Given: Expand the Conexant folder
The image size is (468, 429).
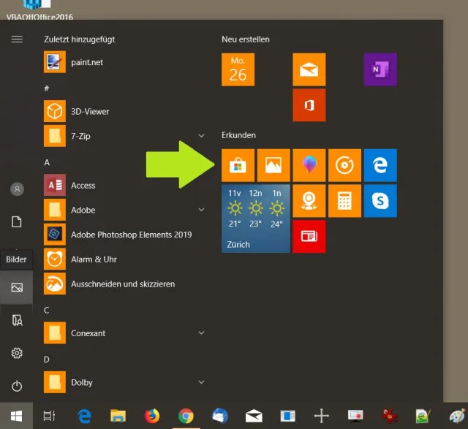Looking at the screenshot, I should pos(201,333).
